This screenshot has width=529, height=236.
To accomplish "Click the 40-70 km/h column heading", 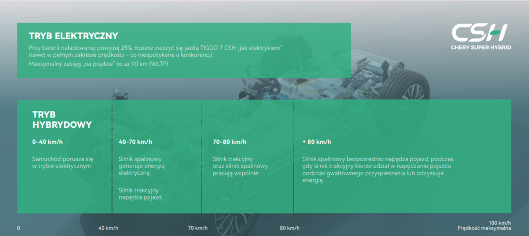I will click(x=135, y=142).
